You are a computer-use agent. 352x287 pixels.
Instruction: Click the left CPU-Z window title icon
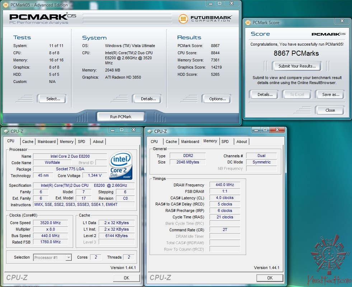(6, 131)
